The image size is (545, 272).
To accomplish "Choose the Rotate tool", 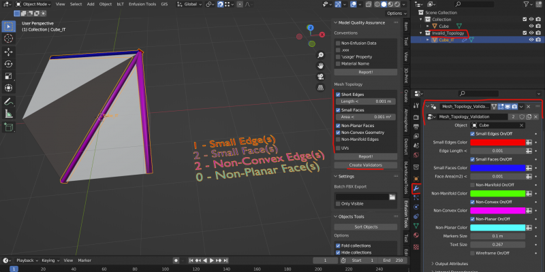I will pos(8,64).
